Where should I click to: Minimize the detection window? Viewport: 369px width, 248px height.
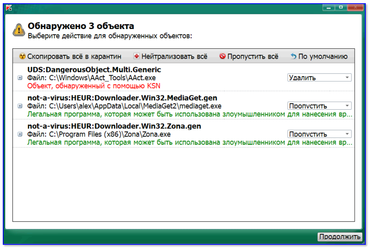(329, 8)
